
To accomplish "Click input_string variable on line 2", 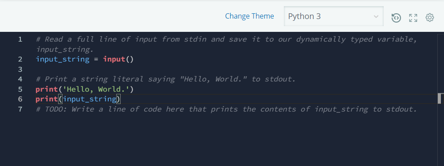I will 63,59.
